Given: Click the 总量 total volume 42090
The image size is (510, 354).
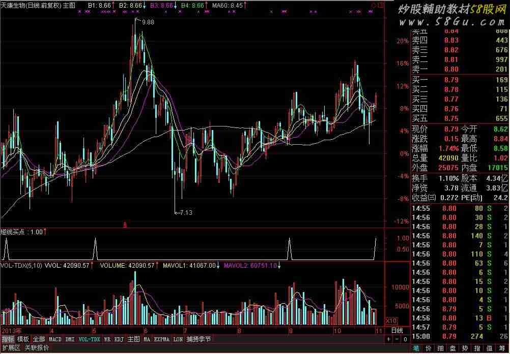Looking at the screenshot, I should [448, 158].
